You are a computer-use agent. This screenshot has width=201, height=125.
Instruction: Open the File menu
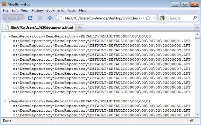click(5, 11)
